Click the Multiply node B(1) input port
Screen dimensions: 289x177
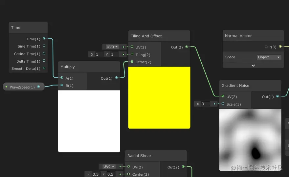click(x=62, y=85)
